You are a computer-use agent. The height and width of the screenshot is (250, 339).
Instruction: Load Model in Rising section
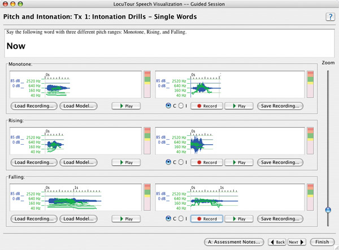click(x=79, y=162)
